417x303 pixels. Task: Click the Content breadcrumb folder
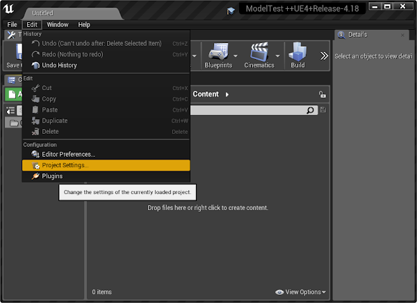[x=206, y=94]
